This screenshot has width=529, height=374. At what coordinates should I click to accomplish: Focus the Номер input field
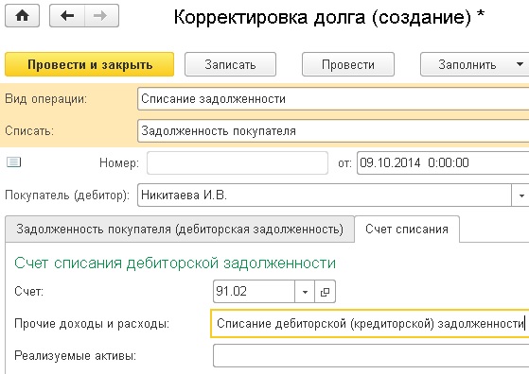[238, 163]
